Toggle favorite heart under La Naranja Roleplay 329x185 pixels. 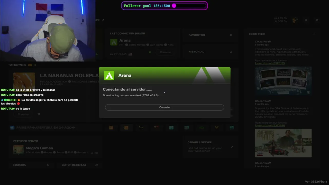click(x=39, y=114)
